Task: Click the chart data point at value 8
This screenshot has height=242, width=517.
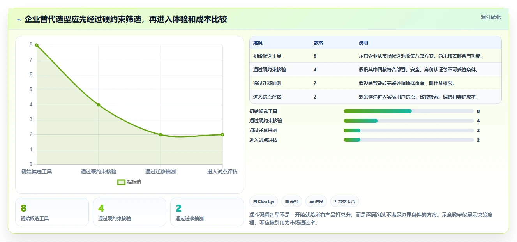Action: click(37, 45)
